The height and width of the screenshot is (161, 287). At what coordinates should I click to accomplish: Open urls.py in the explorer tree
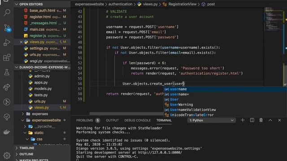(42, 101)
